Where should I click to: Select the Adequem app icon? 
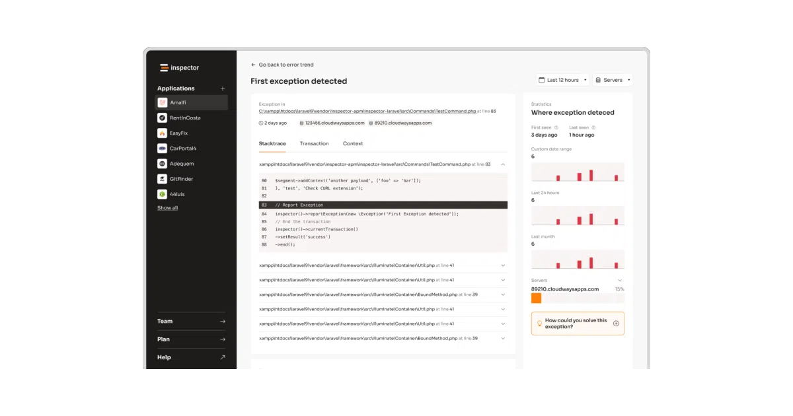(162, 163)
